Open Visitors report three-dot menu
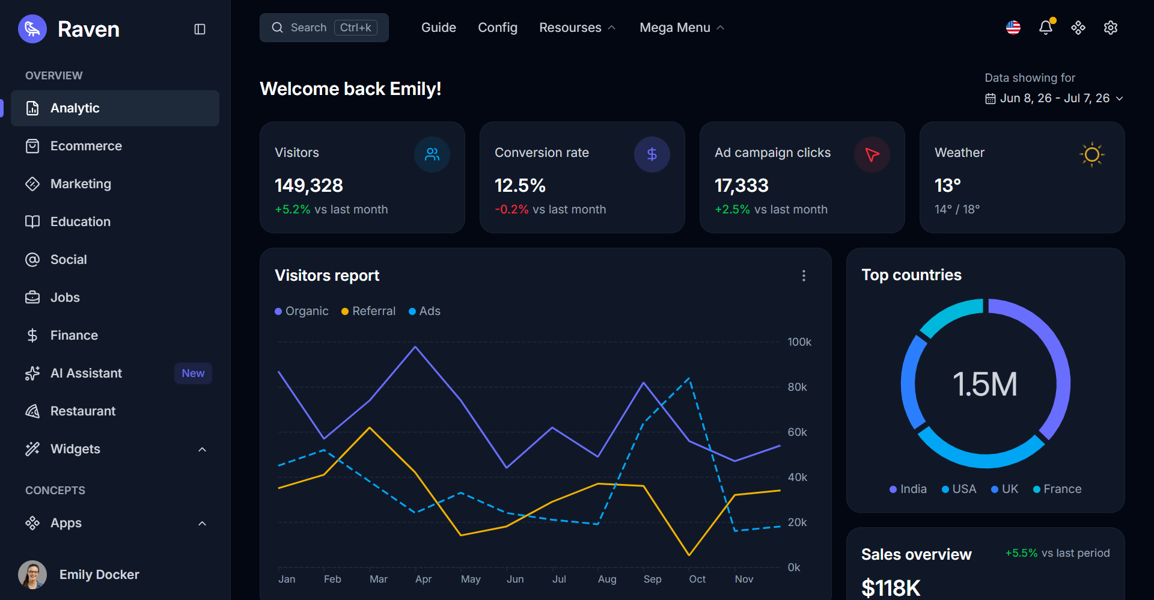The height and width of the screenshot is (600, 1154). 804,275
